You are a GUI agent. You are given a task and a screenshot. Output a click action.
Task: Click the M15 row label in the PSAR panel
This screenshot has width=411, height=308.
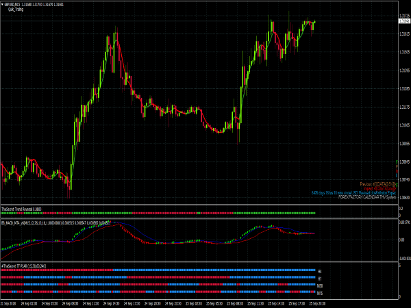pos(320,293)
